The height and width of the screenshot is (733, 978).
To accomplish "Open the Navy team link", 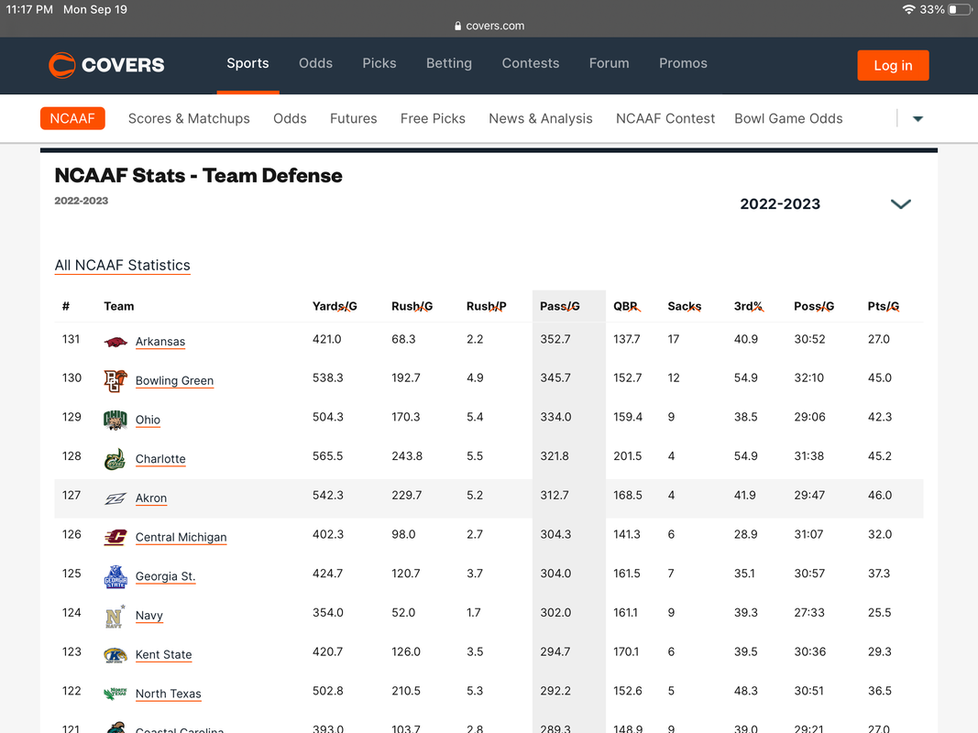I will coord(149,616).
